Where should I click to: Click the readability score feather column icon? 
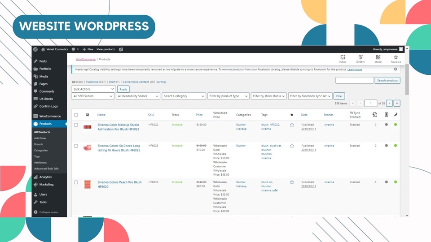click(396, 115)
